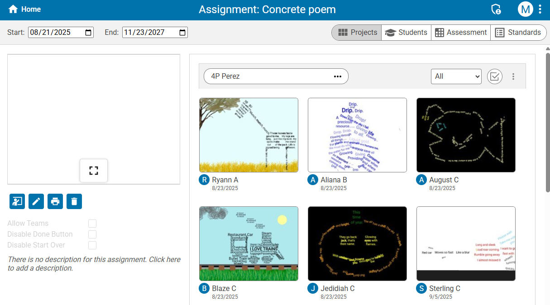Open the 4P Perez class options menu

pyautogui.click(x=337, y=76)
